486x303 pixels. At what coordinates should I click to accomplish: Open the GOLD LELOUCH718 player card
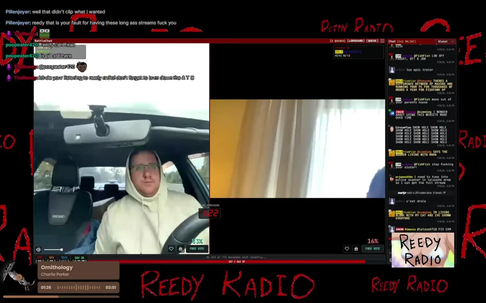click(358, 52)
